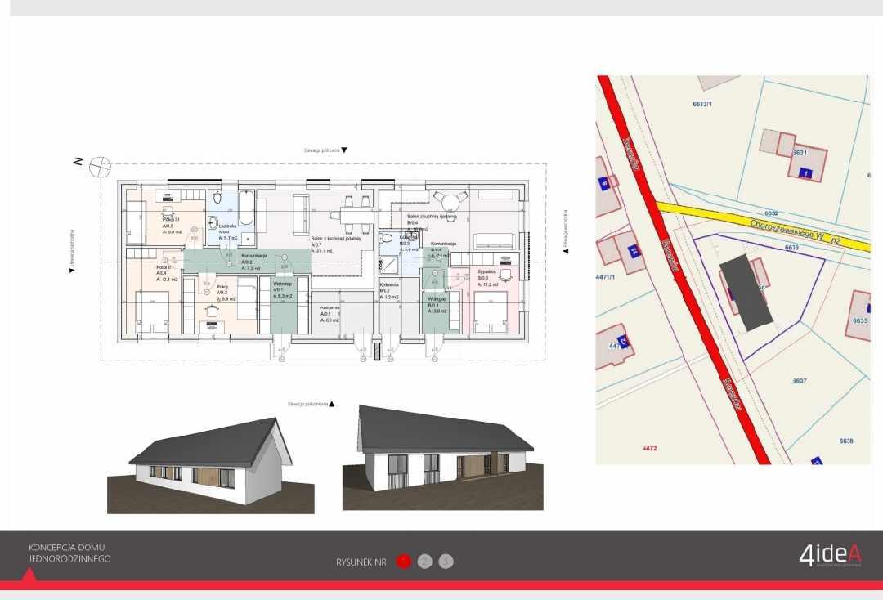Click the Łazienka 5,7 m2 label
Viewport: 883px width, 600px height.
point(228,231)
